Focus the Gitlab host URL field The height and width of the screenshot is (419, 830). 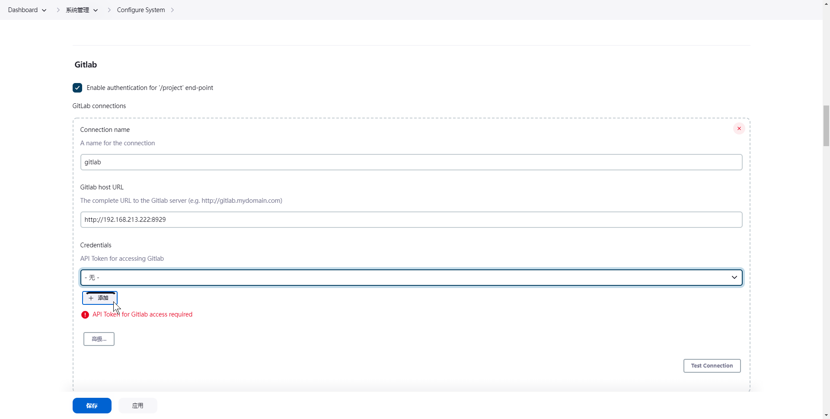click(x=411, y=220)
